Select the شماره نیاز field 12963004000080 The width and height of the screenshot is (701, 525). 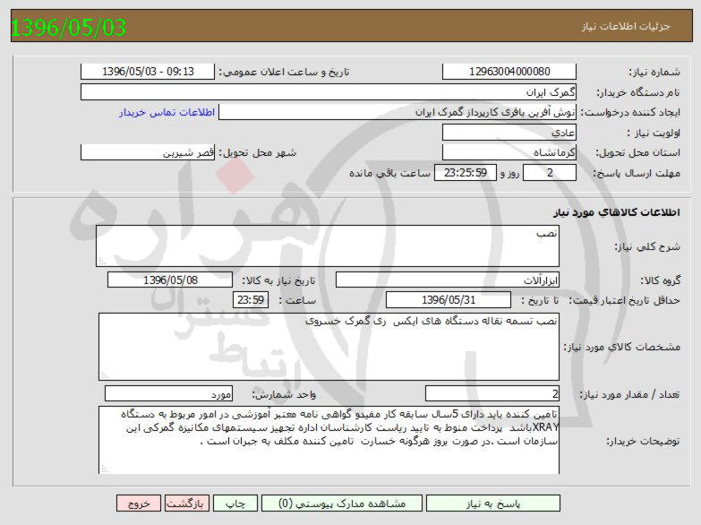pyautogui.click(x=509, y=72)
